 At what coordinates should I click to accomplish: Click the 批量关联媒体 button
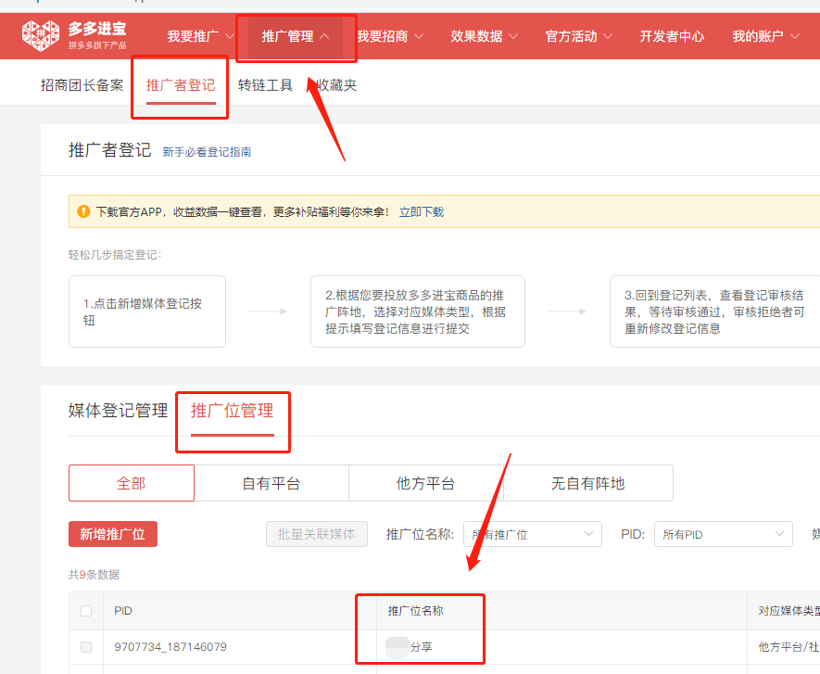[x=317, y=534]
